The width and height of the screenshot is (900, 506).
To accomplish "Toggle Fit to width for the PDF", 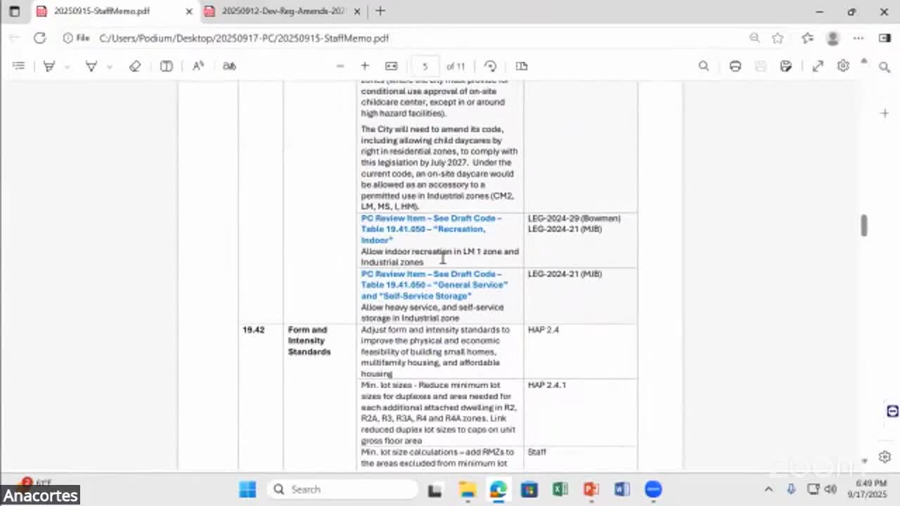I will point(392,66).
